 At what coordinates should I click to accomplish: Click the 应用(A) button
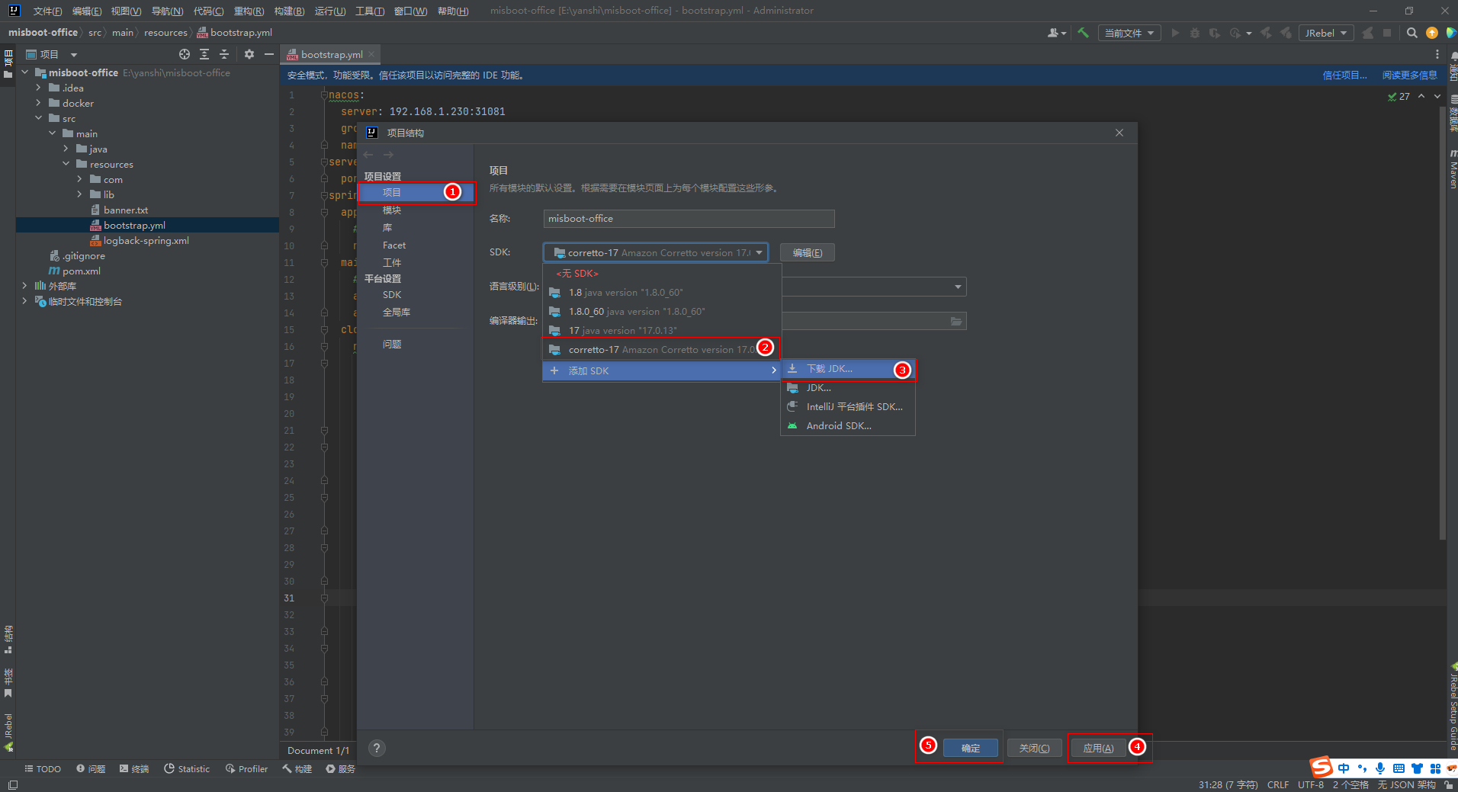click(x=1098, y=749)
